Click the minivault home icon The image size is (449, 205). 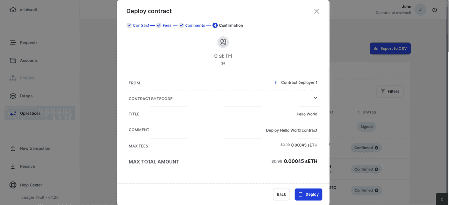(x=13, y=9)
